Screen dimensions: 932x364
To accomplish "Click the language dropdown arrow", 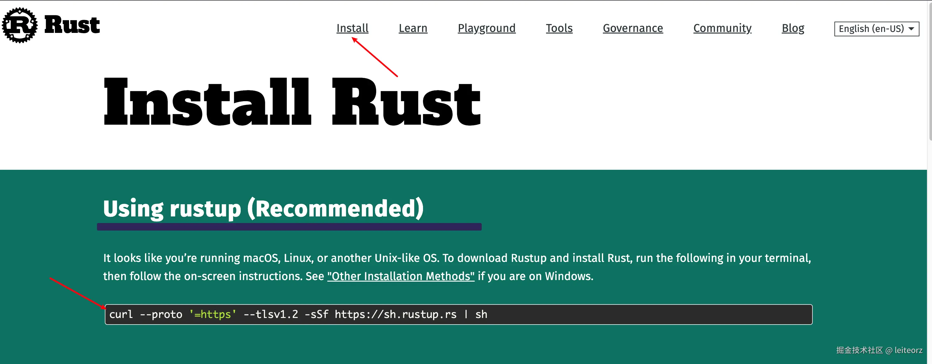I will click(911, 29).
